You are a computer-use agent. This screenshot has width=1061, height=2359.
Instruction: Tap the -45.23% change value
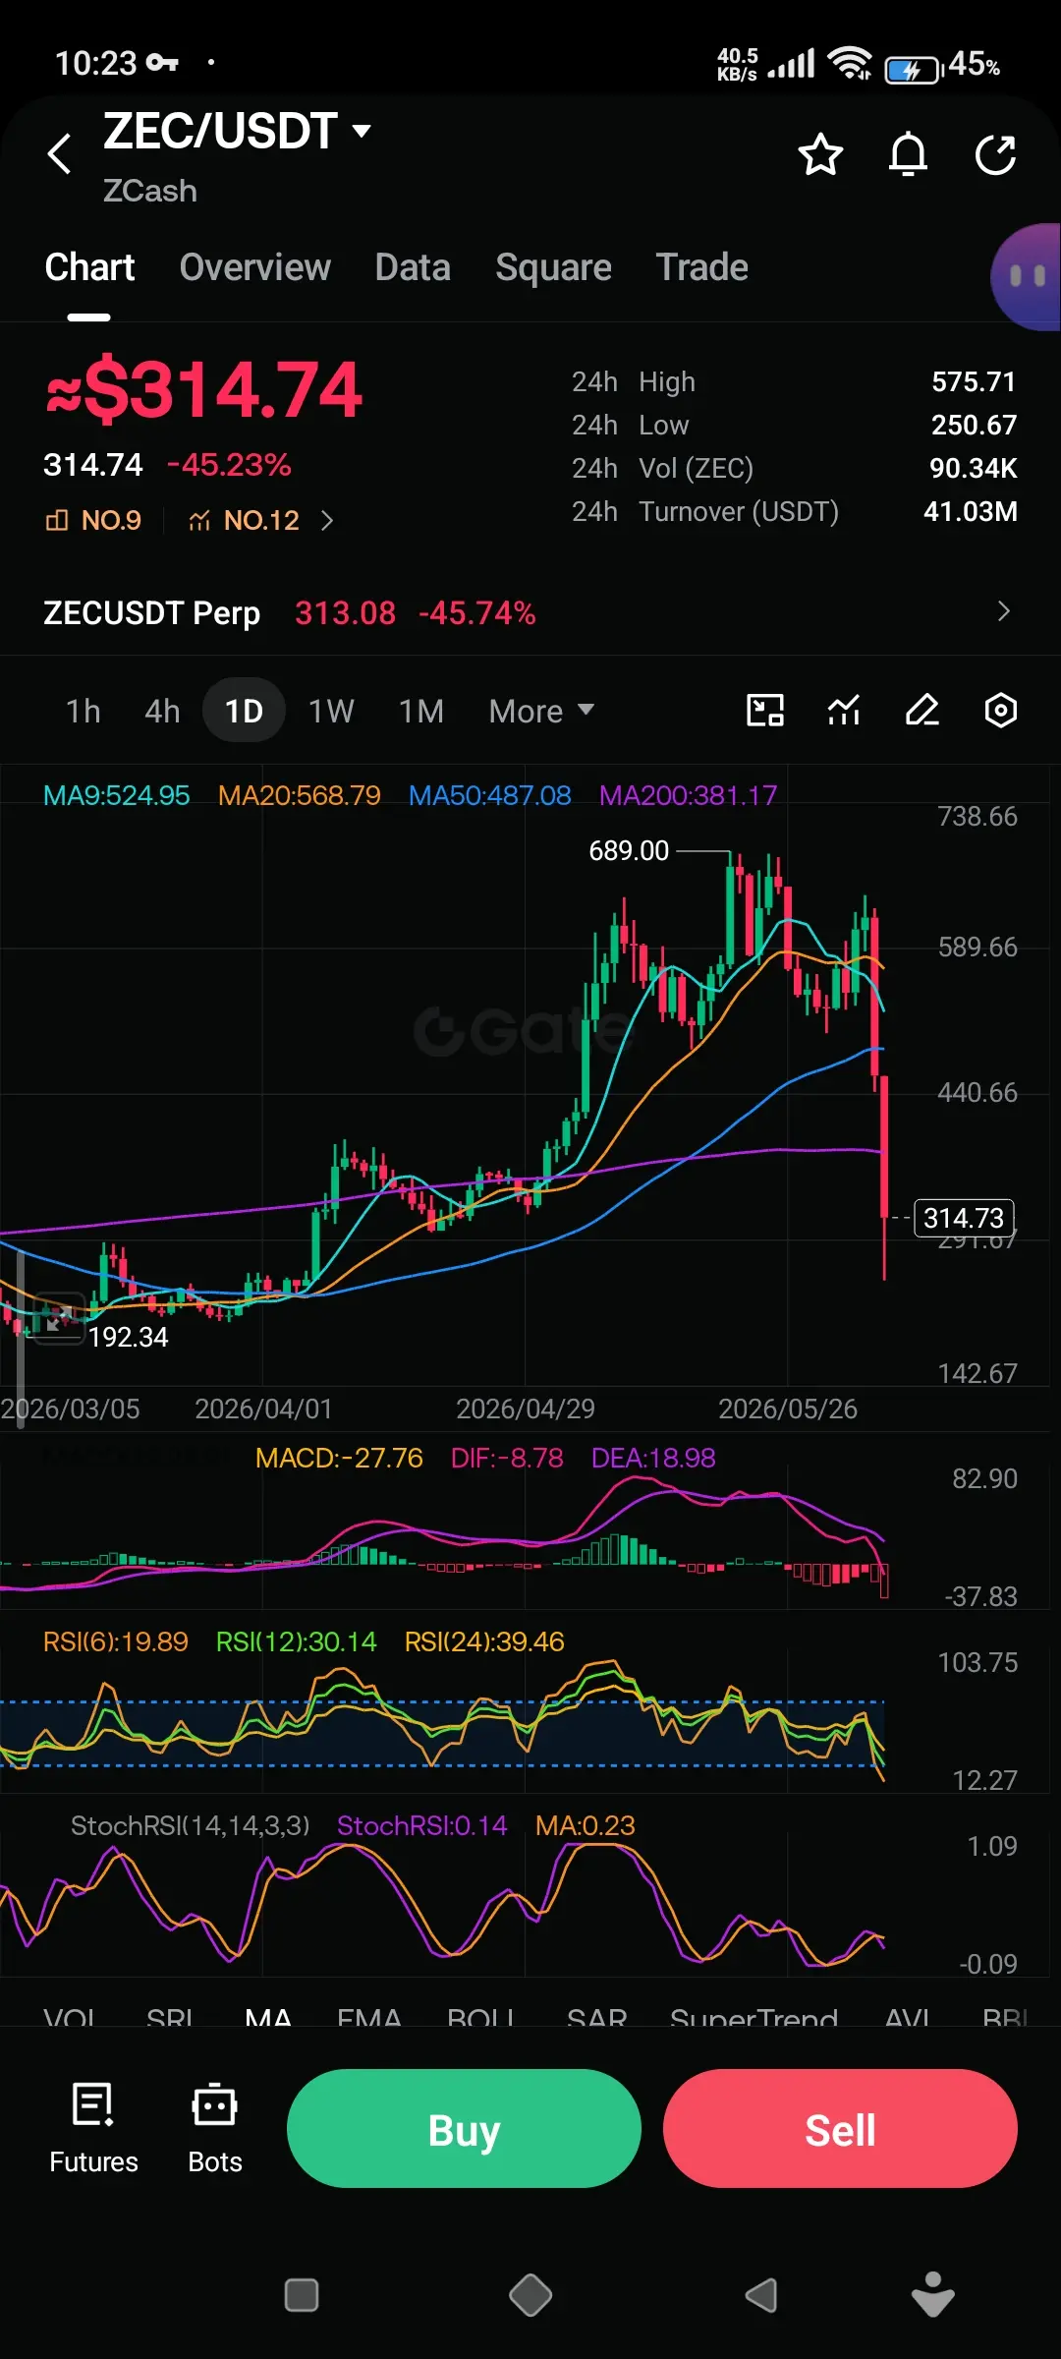coord(229,464)
